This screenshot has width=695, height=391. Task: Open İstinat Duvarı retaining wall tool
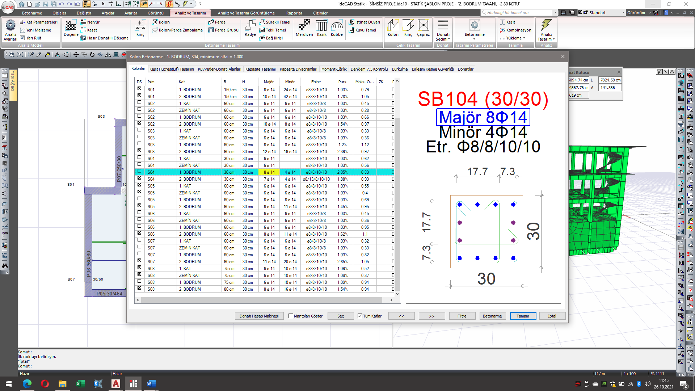(365, 22)
